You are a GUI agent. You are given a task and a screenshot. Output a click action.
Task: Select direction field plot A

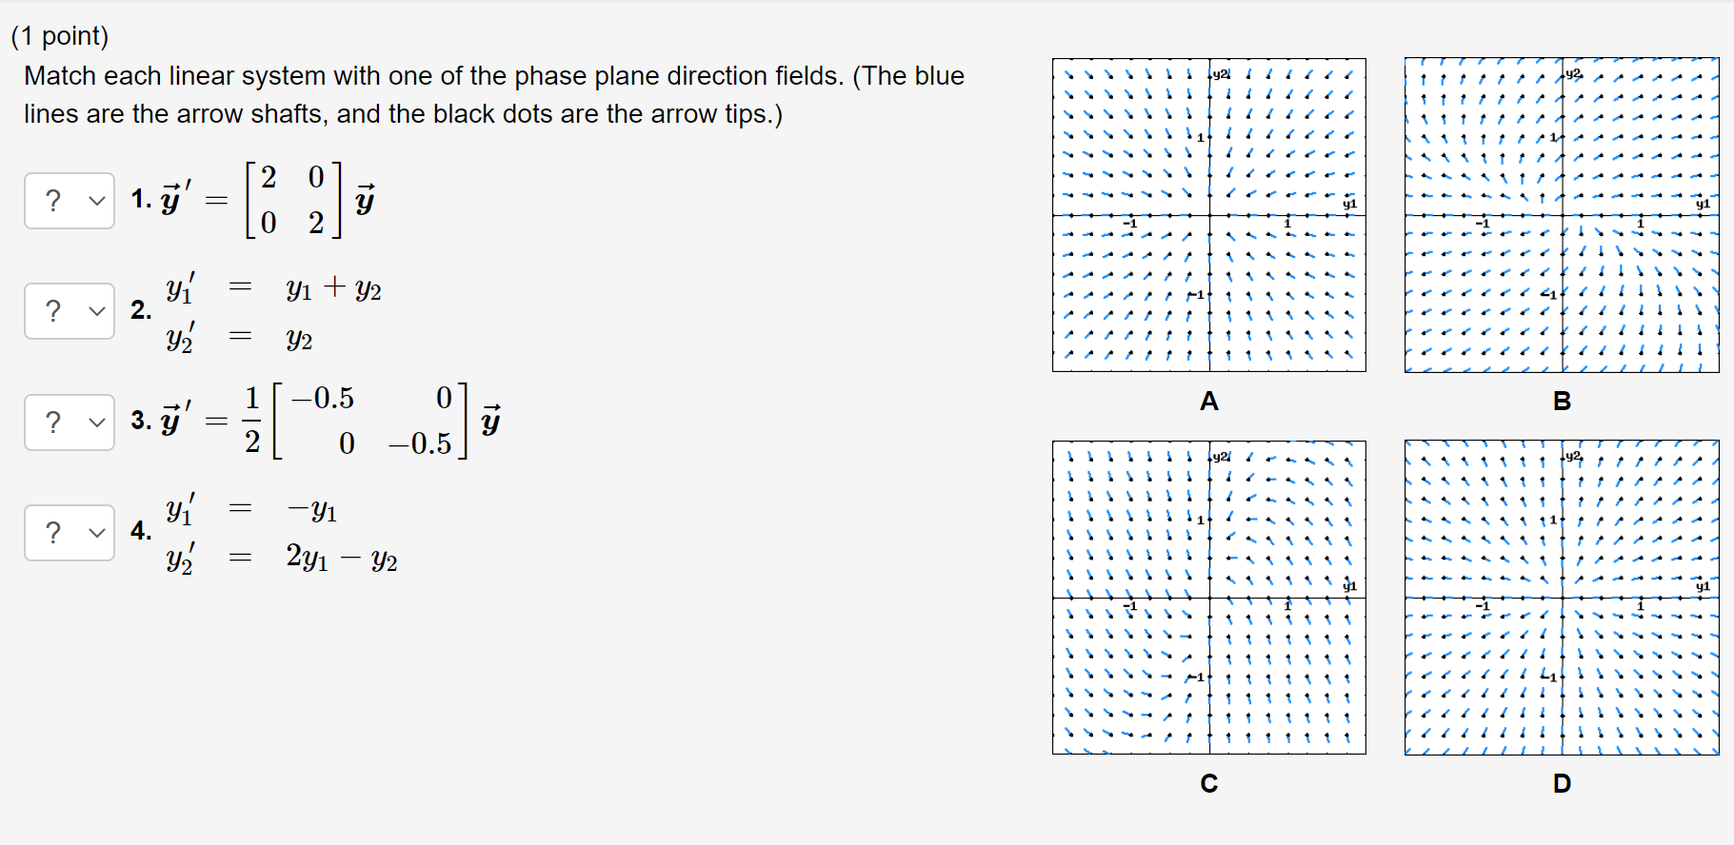pos(1209,214)
